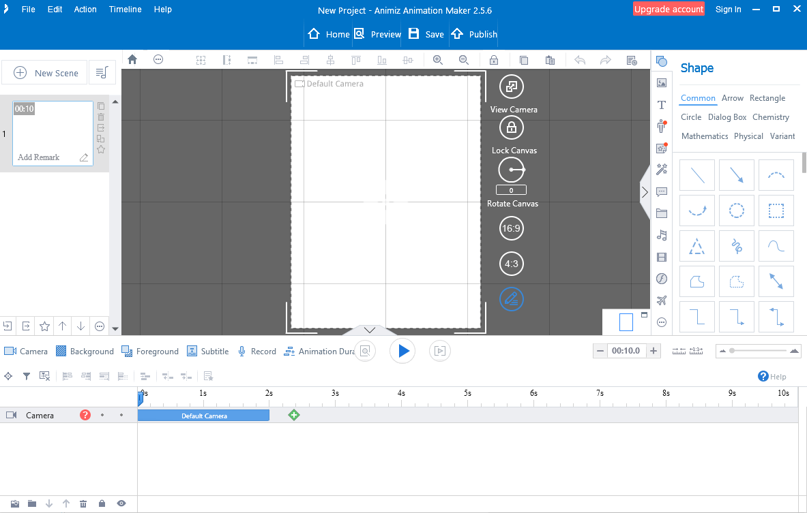Click the View Camera icon
The height and width of the screenshot is (513, 807).
pos(511,87)
